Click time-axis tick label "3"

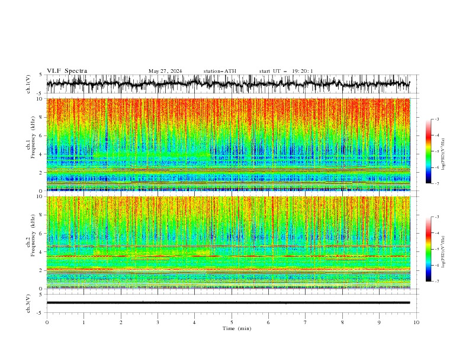(158, 322)
